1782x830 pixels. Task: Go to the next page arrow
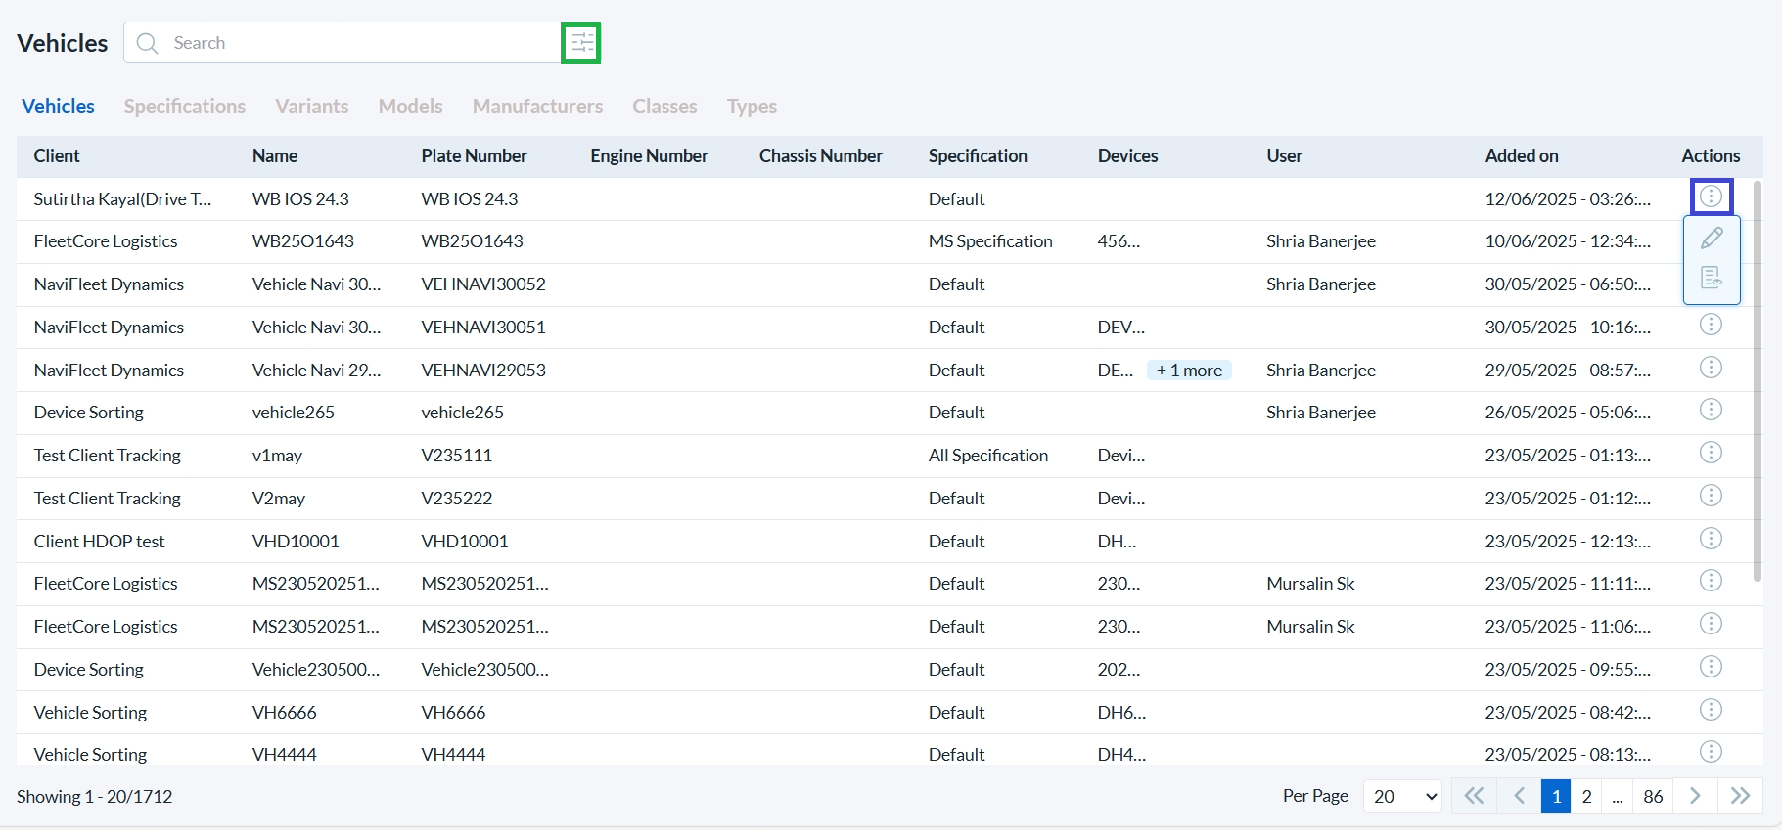coord(1695,796)
